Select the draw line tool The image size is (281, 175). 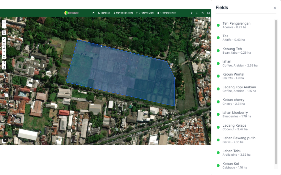click(x=4, y=39)
